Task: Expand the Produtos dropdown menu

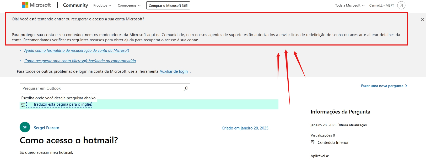Action: click(x=102, y=5)
